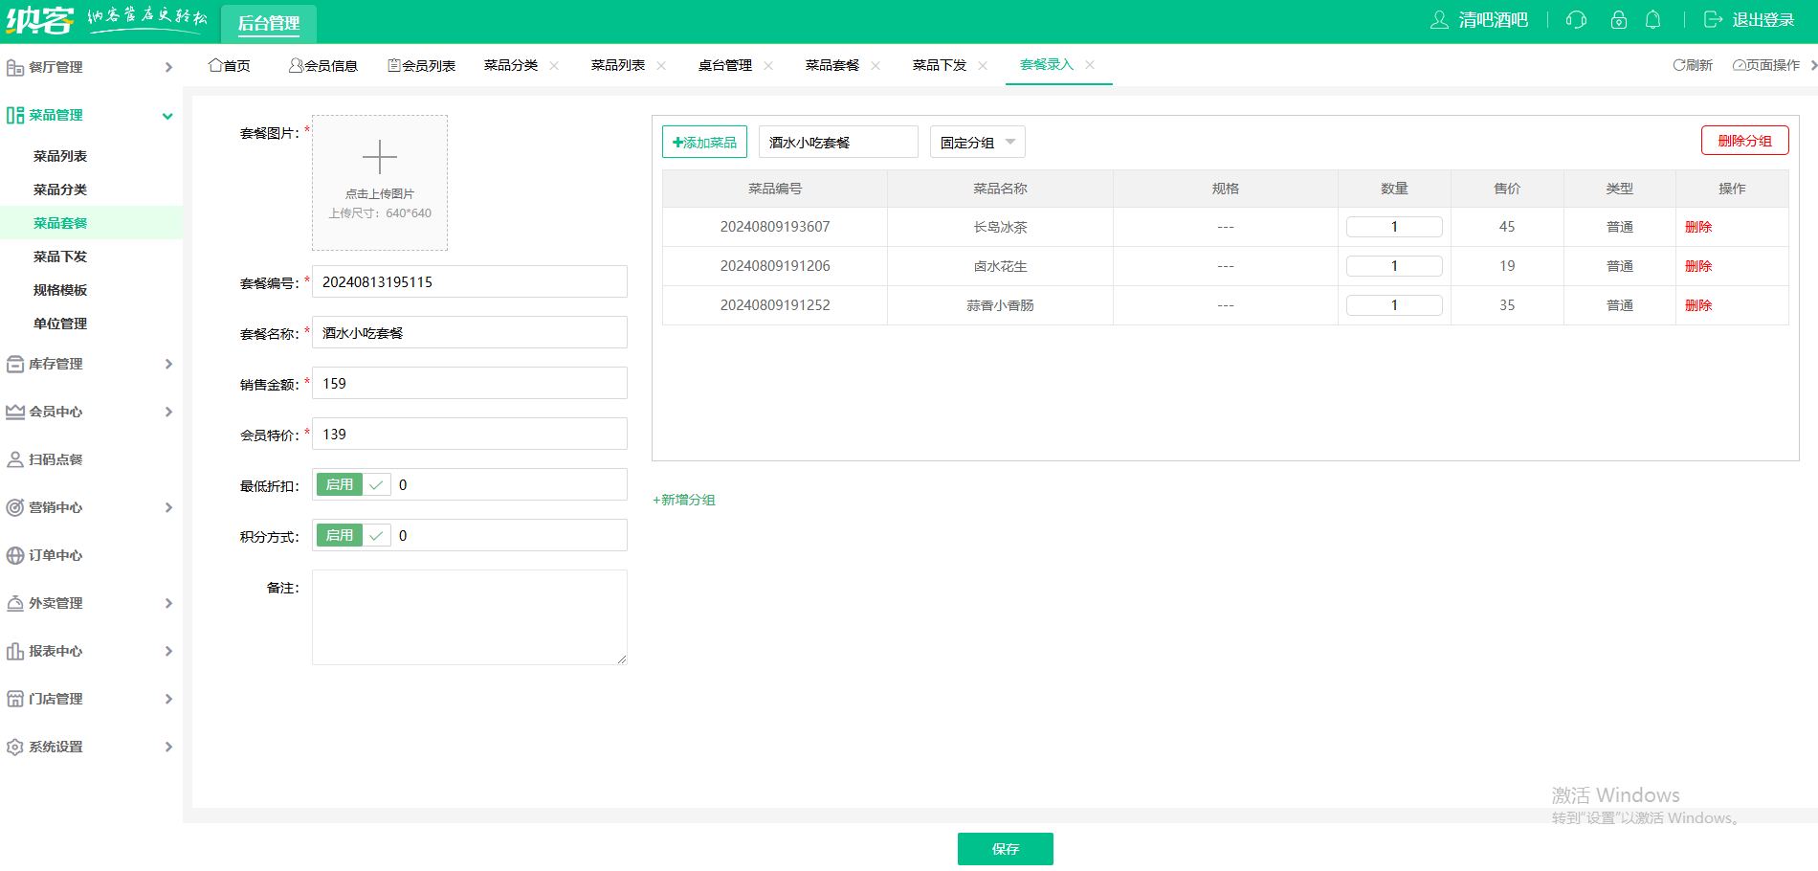Click the lock screen icon in top bar
Viewport: 1818px width, 871px height.
[1618, 19]
